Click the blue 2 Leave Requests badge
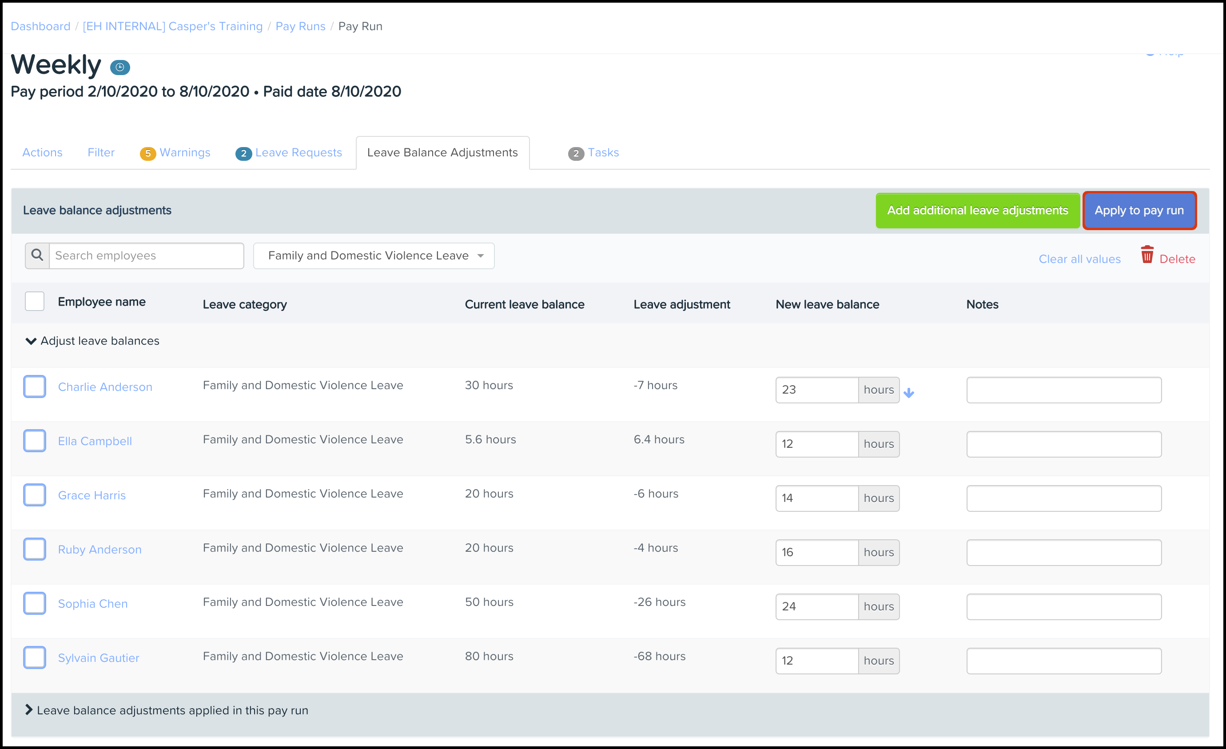Screen dimensions: 1226x749 click(243, 153)
